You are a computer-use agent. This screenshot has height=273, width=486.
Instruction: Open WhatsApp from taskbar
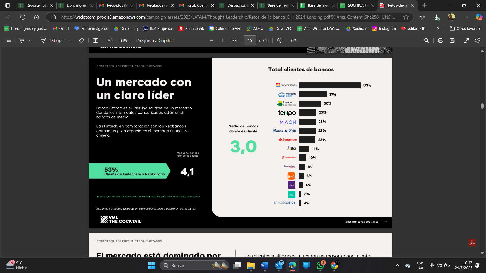point(320,265)
